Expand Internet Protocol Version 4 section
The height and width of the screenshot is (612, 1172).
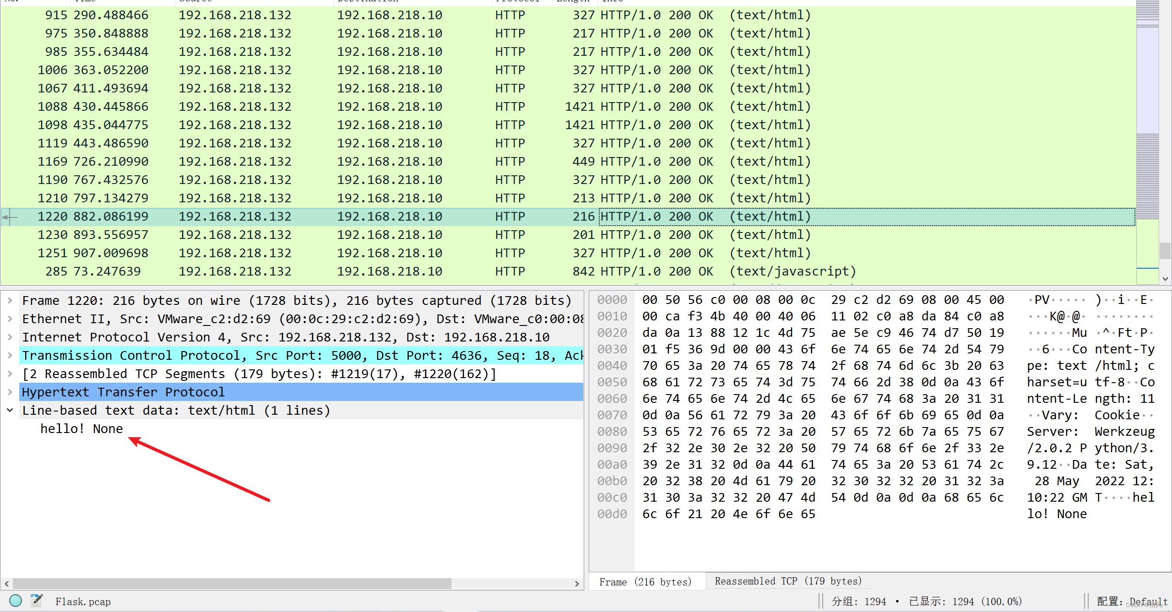(x=10, y=337)
